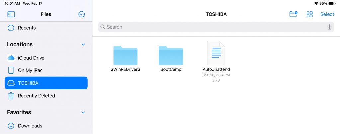Screen dimensions: 340x134
Task: Click the 3/31/16, 3:24 PM date text
Action: [x=216, y=75]
